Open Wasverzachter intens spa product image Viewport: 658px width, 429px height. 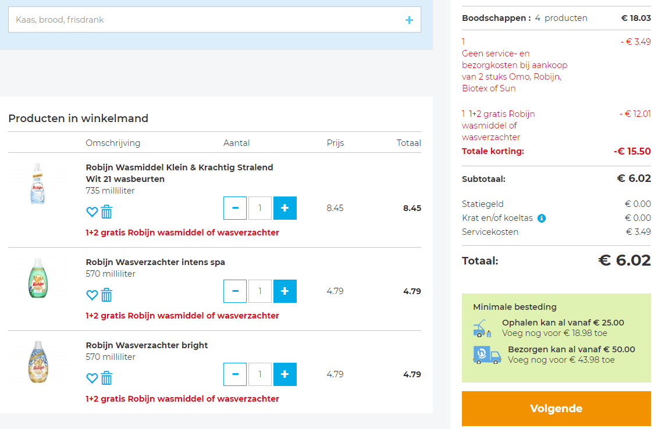[x=38, y=278]
